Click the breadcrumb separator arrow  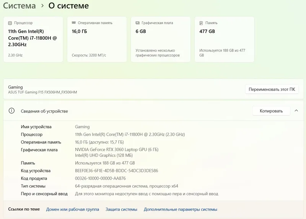pos(42,6)
